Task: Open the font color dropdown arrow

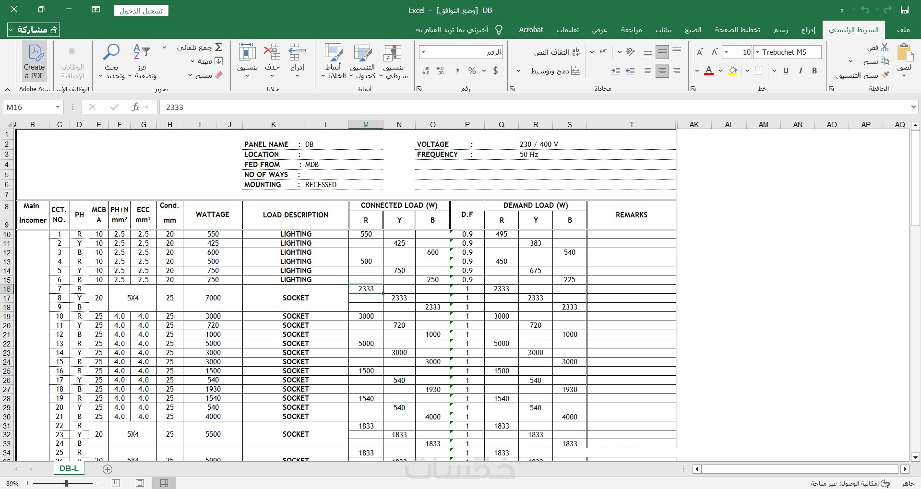Action: [x=697, y=71]
